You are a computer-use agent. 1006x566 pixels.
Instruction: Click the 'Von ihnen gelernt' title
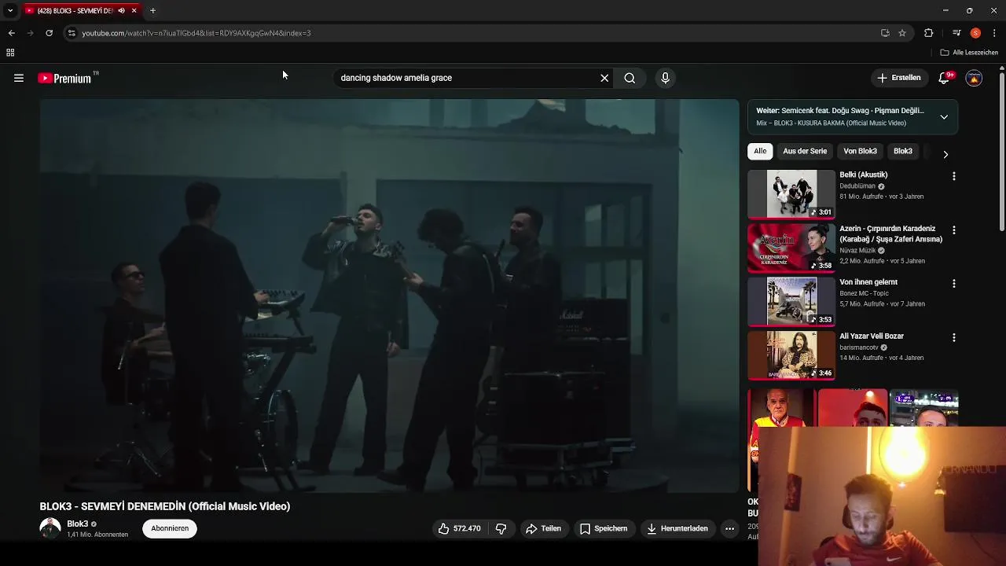(x=868, y=282)
